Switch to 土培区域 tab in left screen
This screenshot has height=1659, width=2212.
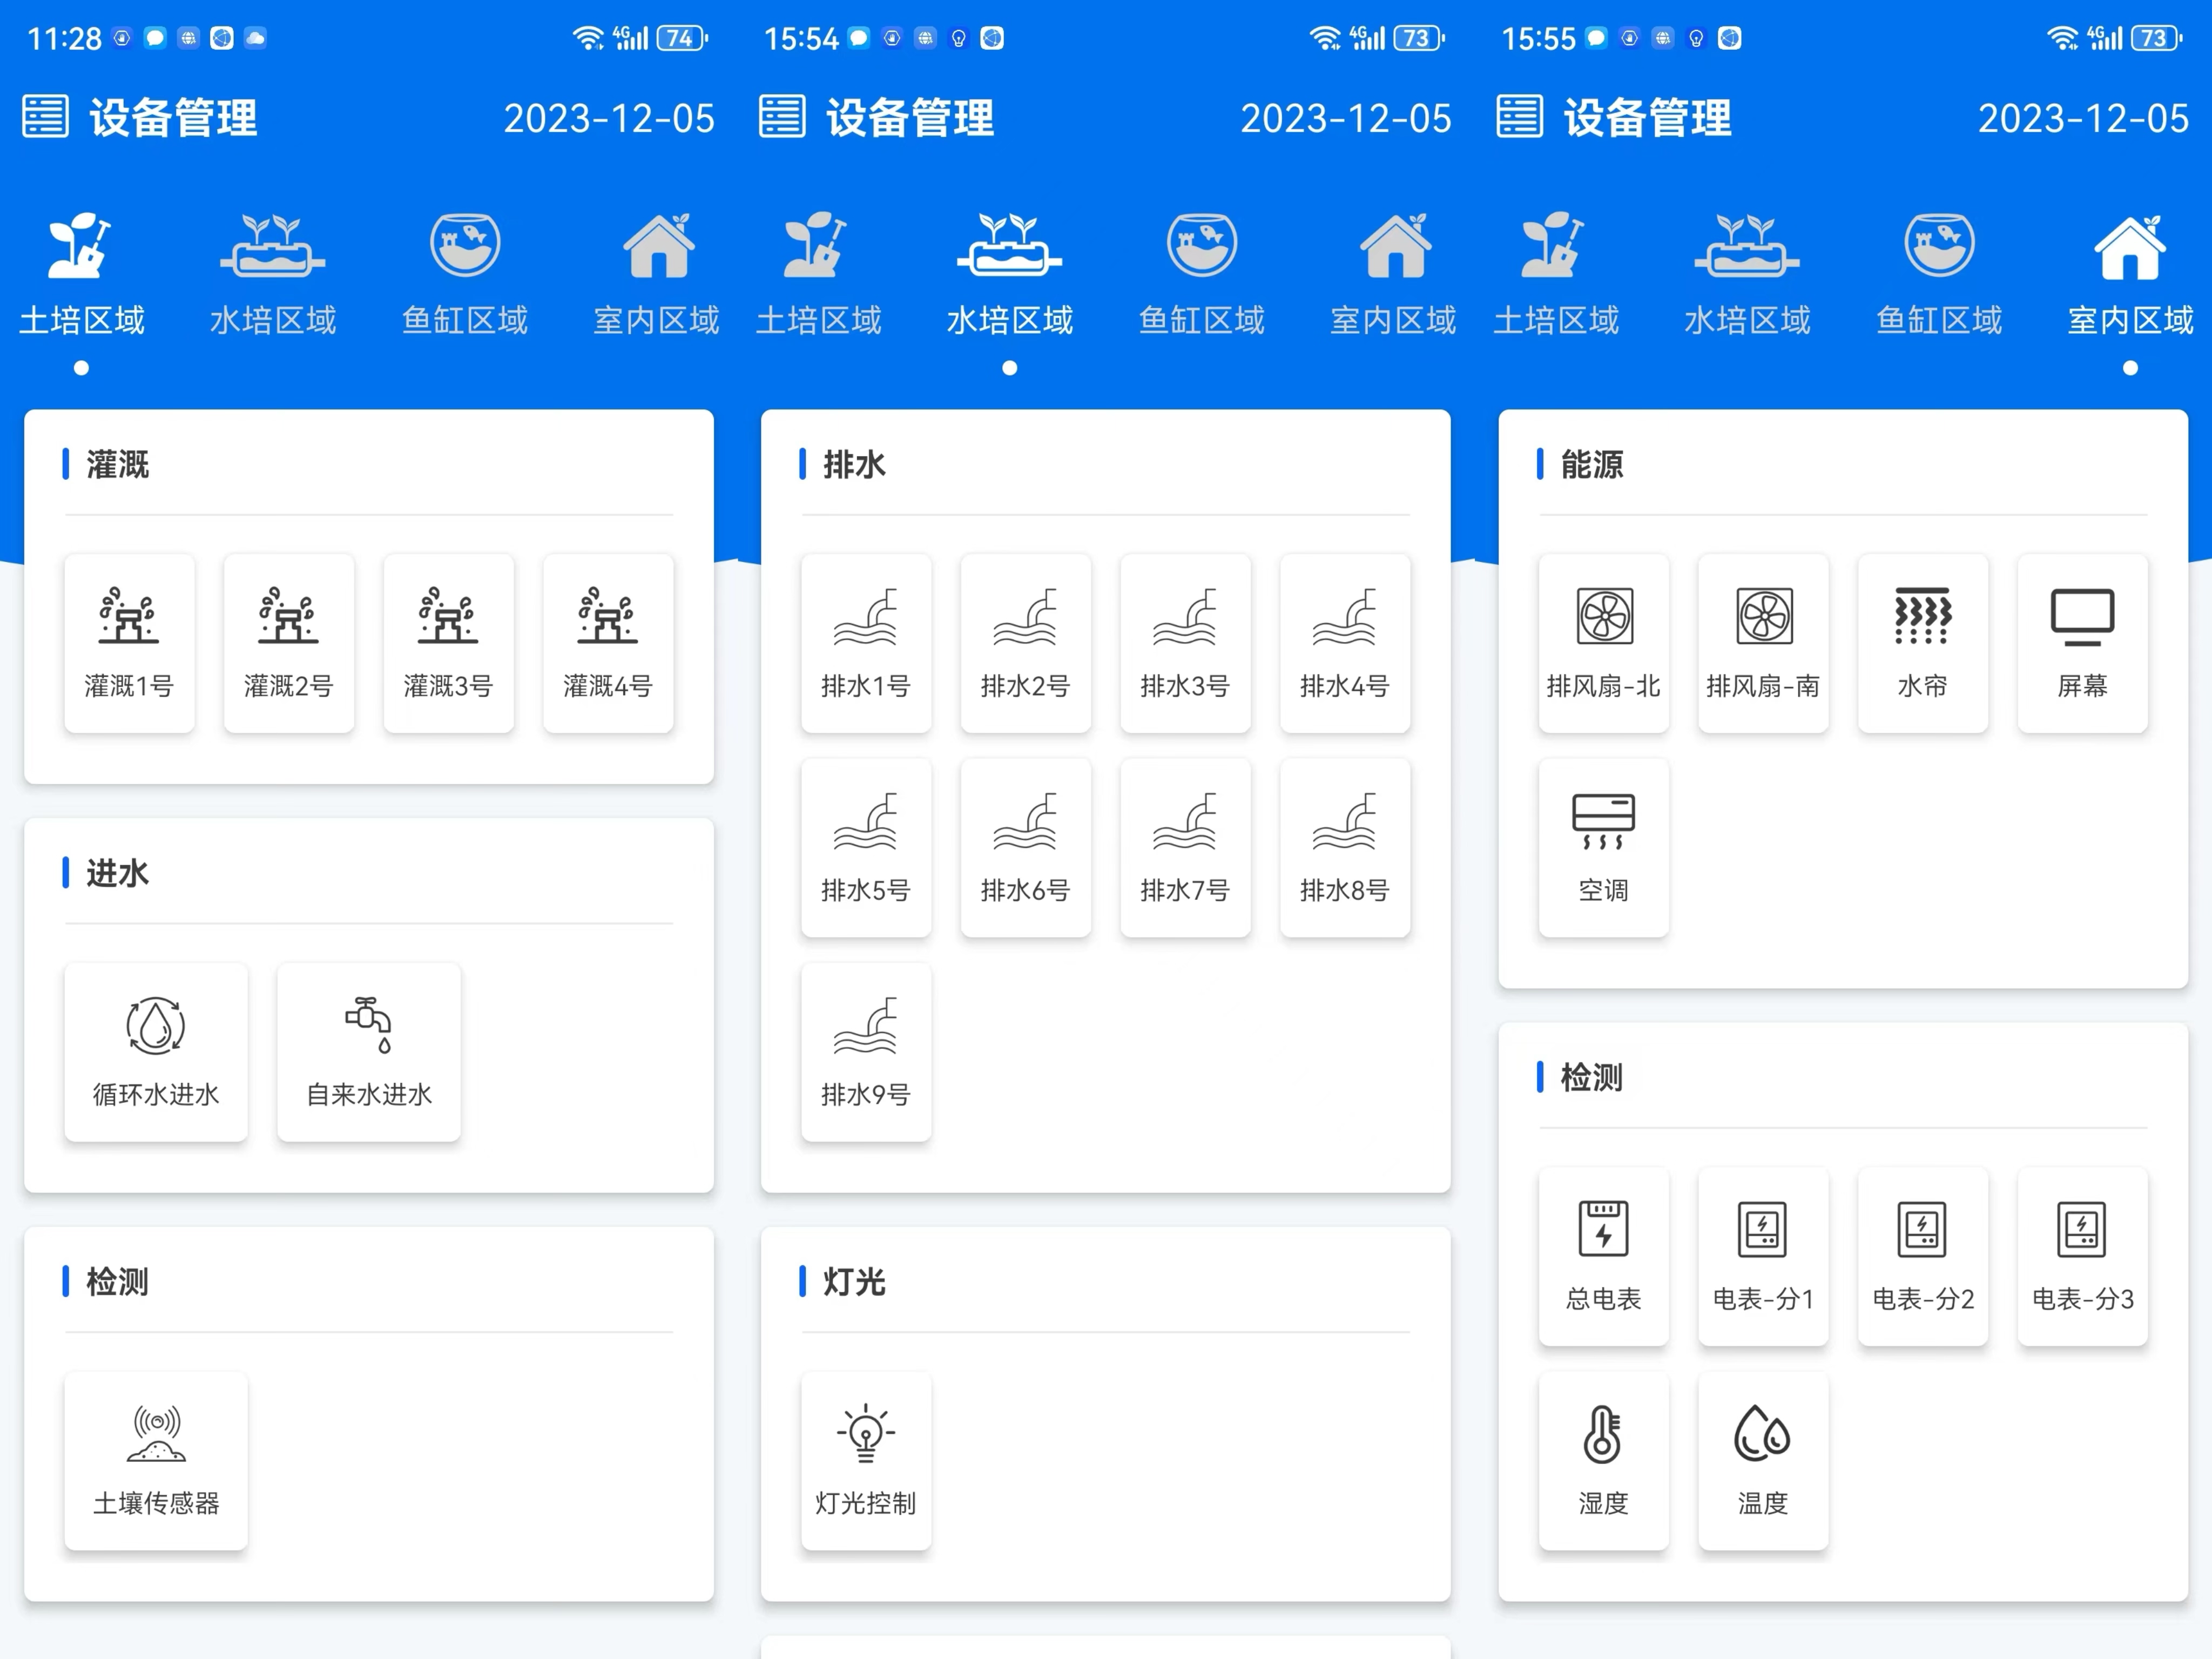[x=82, y=275]
